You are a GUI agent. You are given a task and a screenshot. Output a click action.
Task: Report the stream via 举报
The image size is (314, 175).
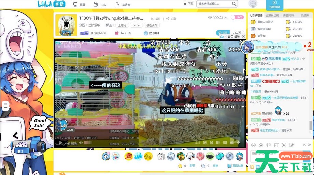pos(156,19)
